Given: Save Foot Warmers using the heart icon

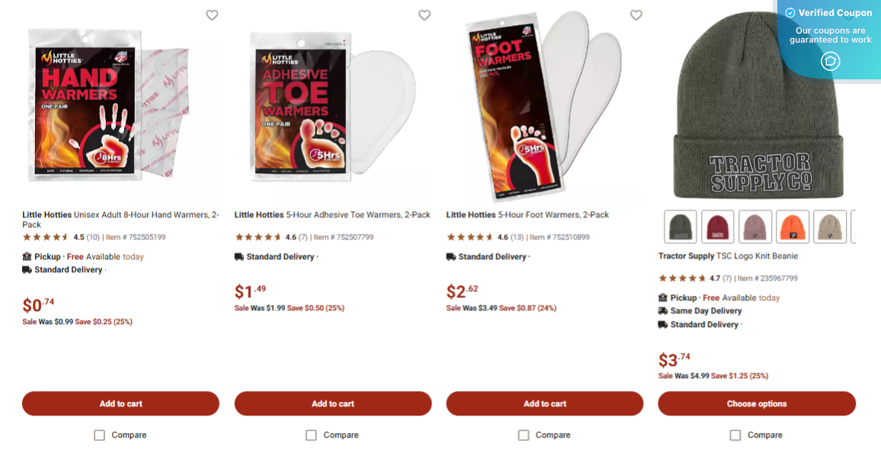Looking at the screenshot, I should tap(636, 15).
